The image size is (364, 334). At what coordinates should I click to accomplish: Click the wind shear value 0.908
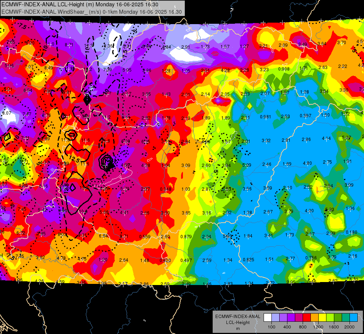(284, 69)
